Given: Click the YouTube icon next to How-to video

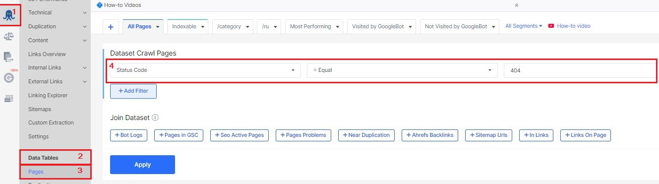Looking at the screenshot, I should pos(551,26).
